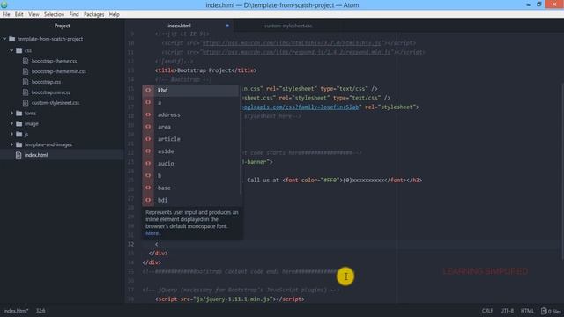Open the html5shiv script URL link

292,43
